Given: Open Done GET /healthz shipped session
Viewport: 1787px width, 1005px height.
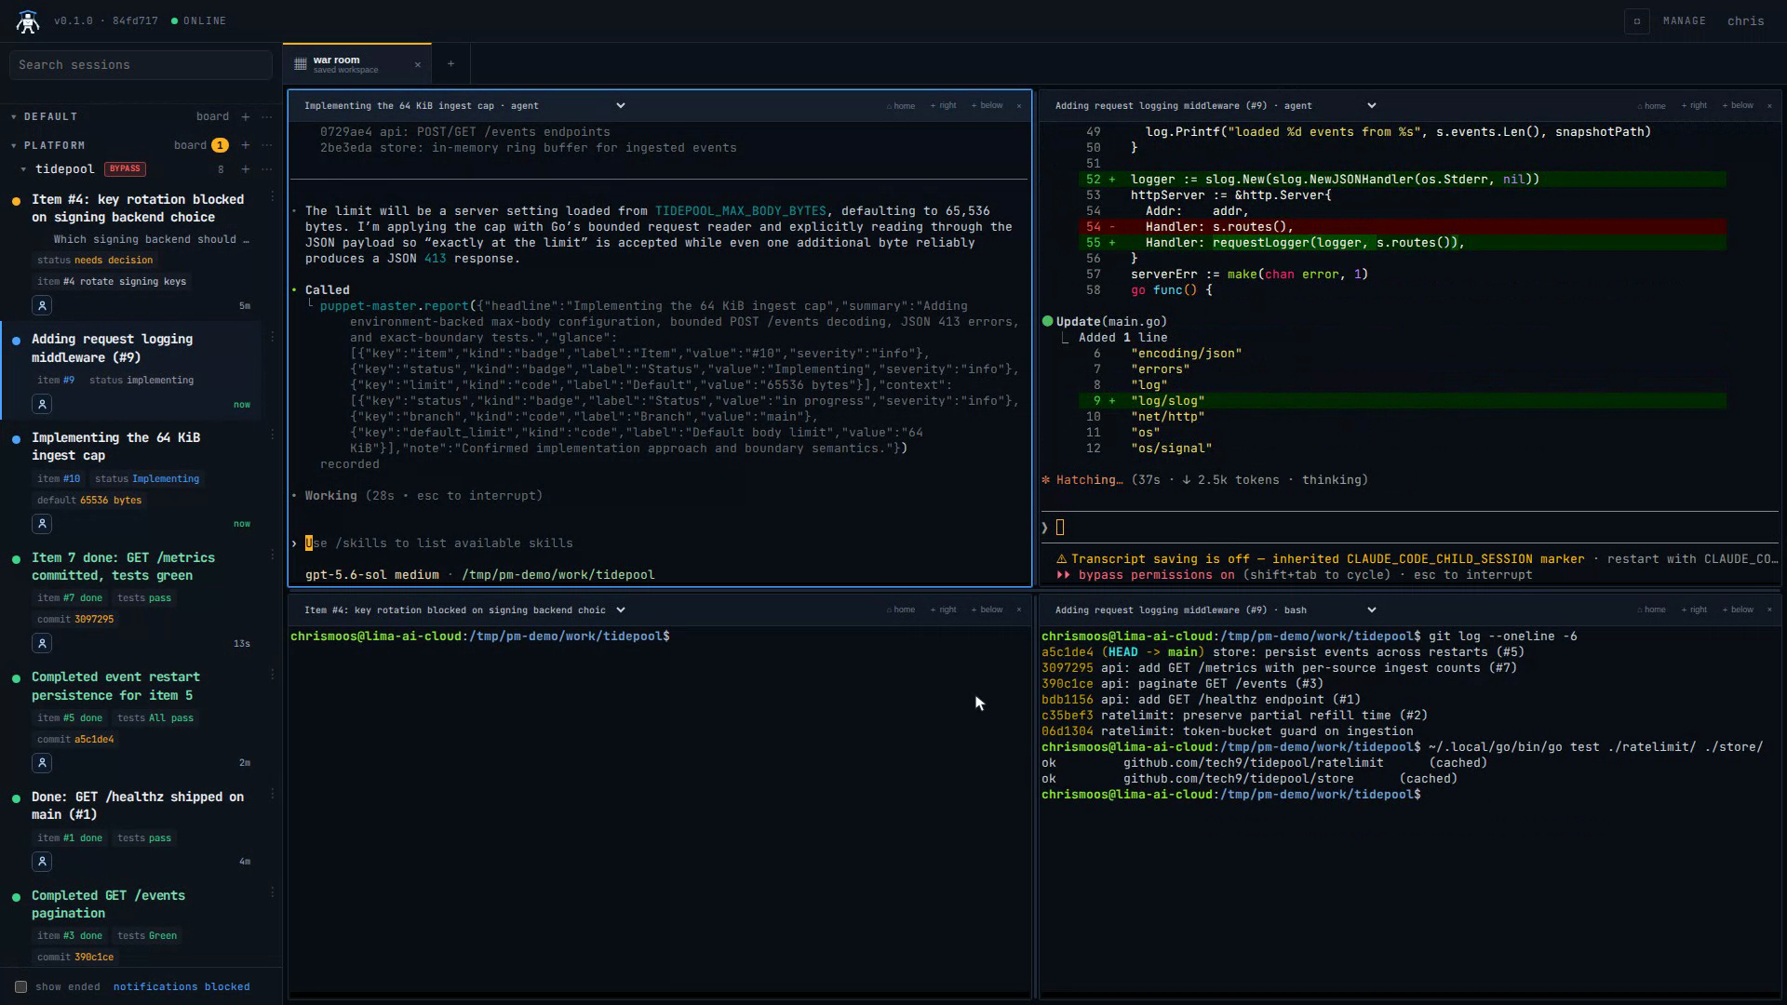Looking at the screenshot, I should coord(138,806).
